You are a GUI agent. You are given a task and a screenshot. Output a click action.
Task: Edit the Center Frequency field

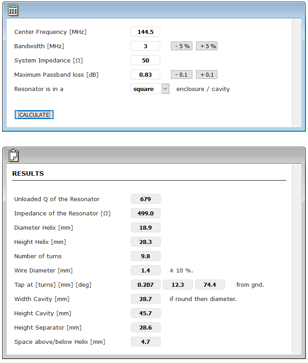pos(145,32)
